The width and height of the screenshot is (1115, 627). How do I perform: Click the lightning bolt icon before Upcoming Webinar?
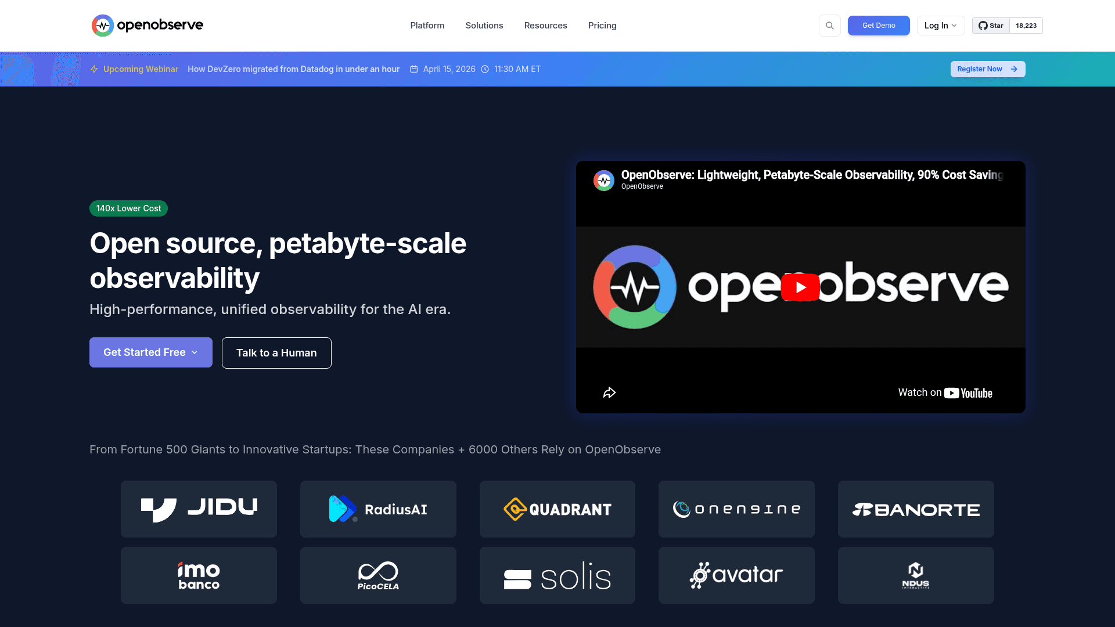click(94, 69)
